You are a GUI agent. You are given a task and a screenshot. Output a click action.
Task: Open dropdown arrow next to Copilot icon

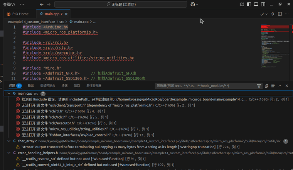(197, 4)
